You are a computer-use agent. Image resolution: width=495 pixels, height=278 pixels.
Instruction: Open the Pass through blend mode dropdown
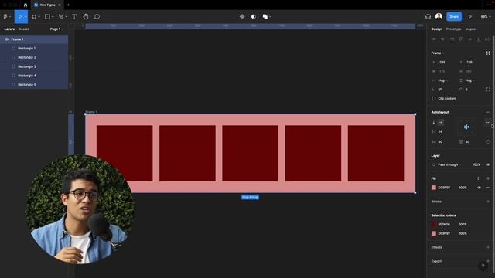(449, 164)
